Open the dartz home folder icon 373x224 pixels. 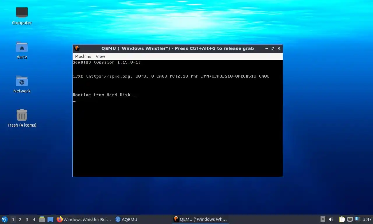click(22, 50)
